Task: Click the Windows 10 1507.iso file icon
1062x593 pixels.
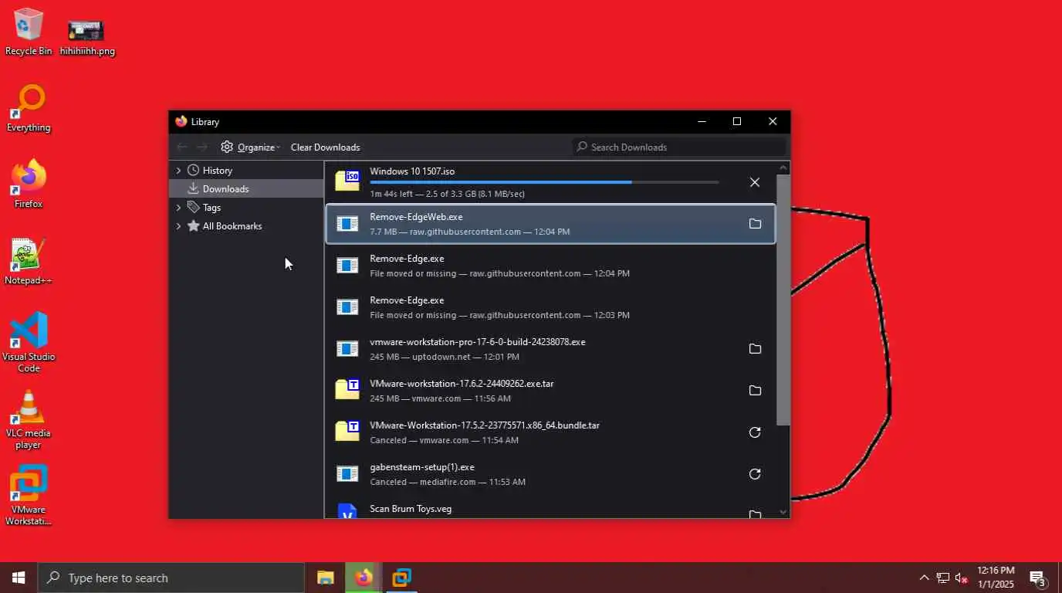Action: [x=347, y=181]
